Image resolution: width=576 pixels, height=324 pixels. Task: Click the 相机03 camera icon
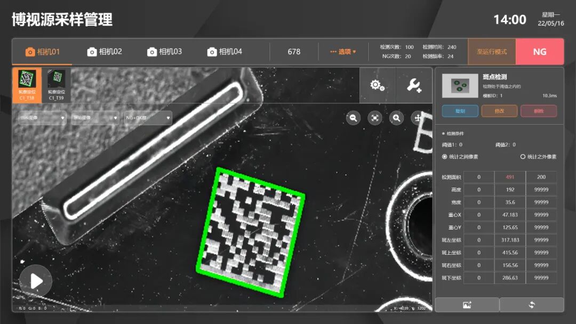[151, 52]
